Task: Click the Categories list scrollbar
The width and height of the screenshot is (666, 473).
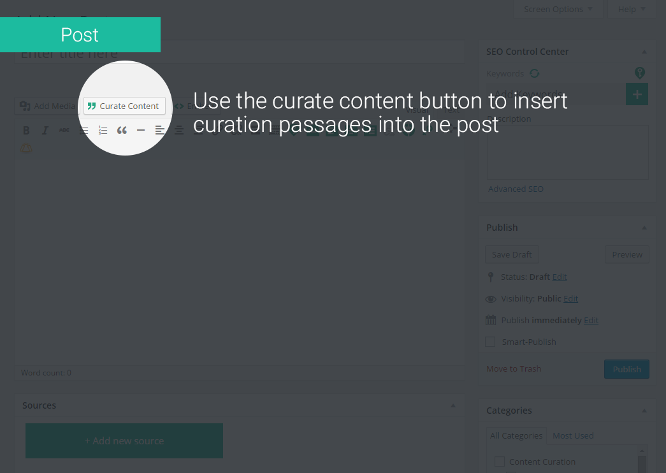Action: coord(642,460)
